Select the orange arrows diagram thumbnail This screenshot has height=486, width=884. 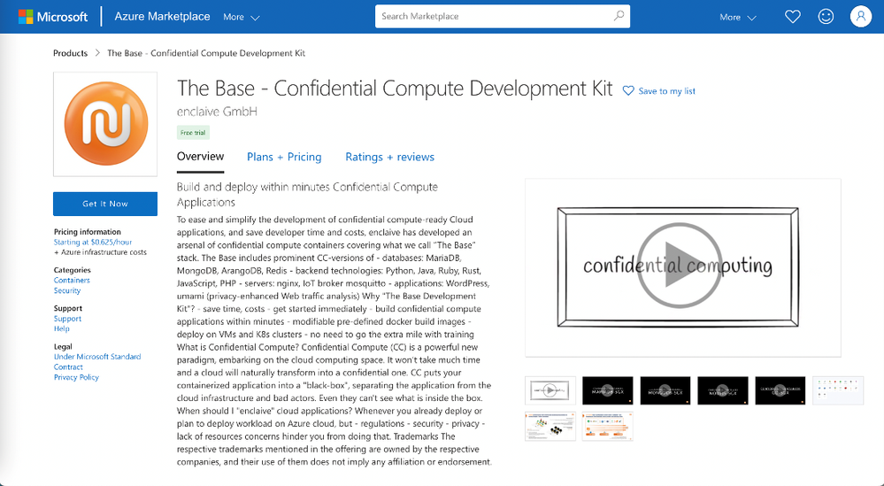pos(608,426)
